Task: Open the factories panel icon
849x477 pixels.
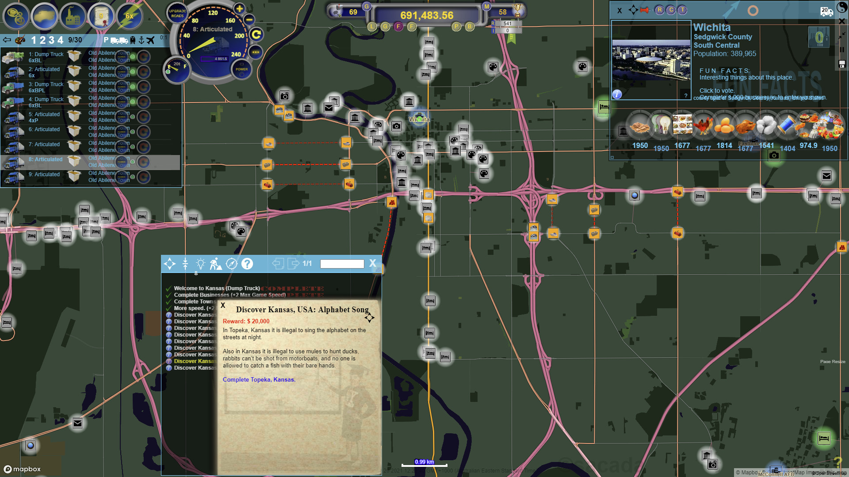Action: (x=73, y=16)
